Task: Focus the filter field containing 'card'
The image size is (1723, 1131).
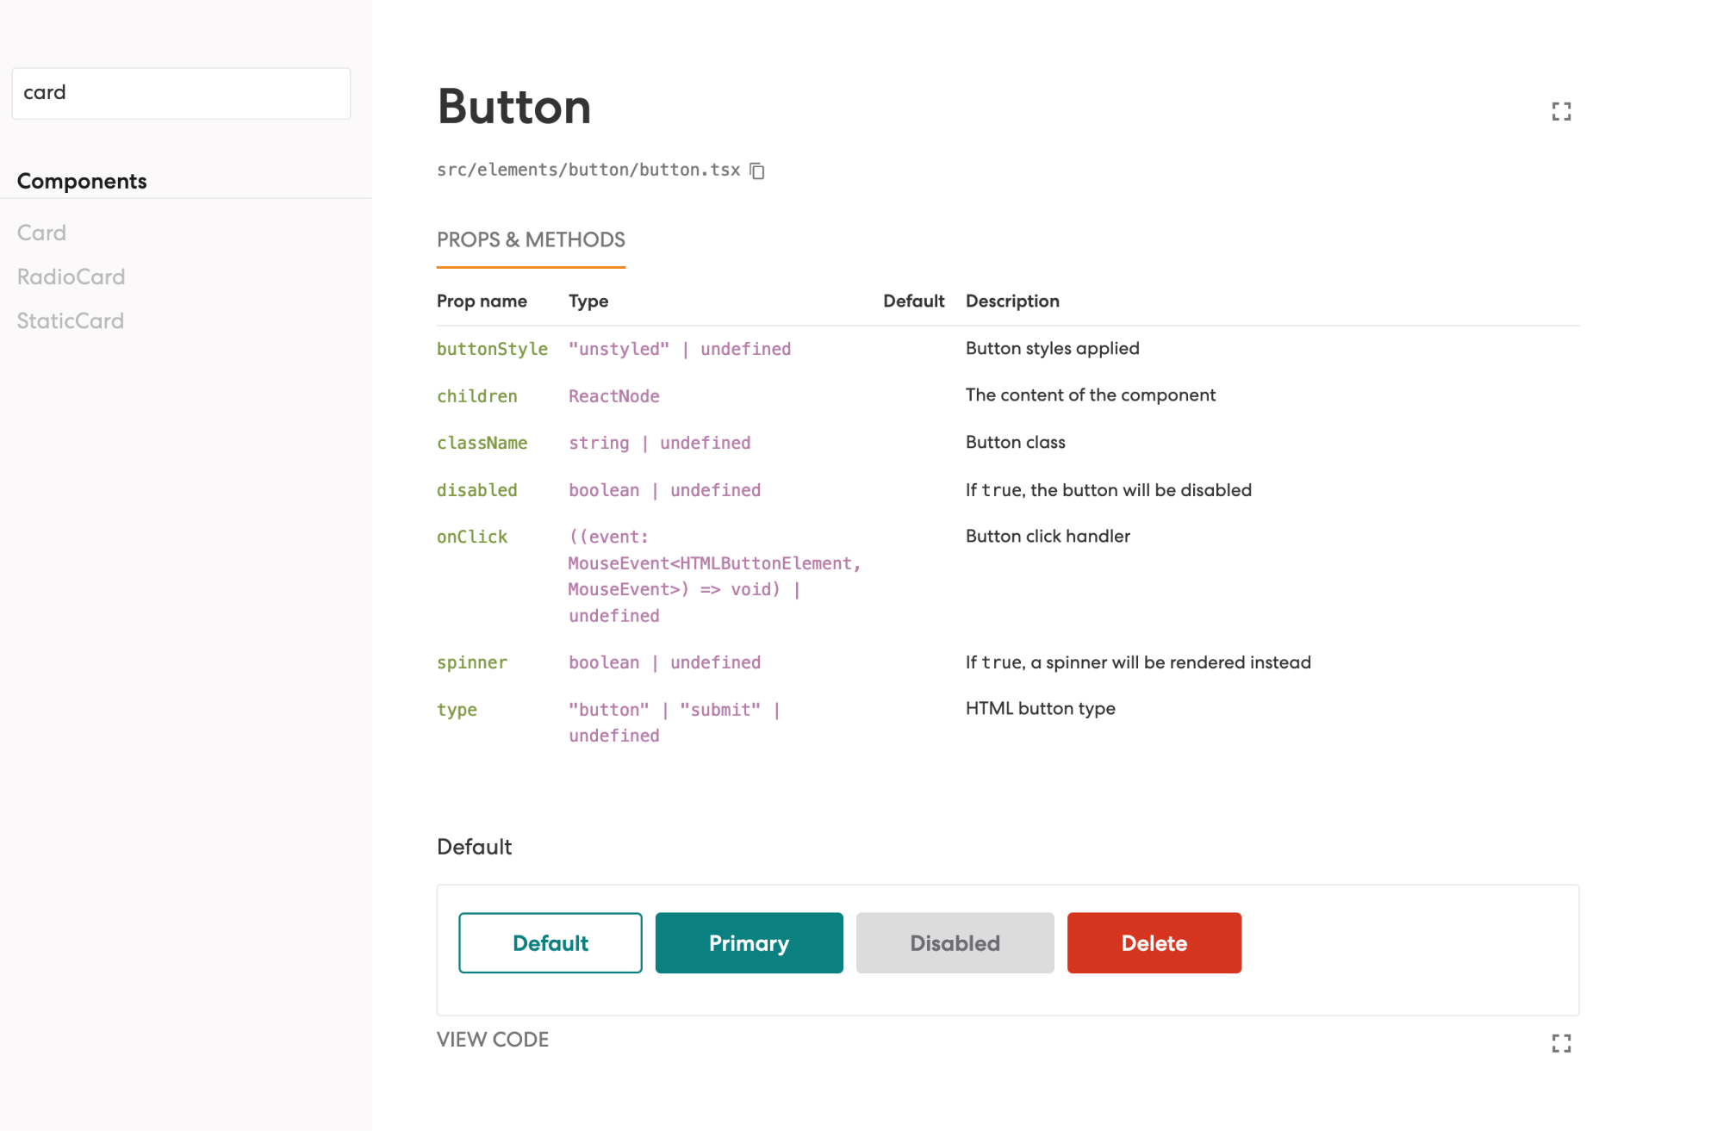Action: coord(181,93)
